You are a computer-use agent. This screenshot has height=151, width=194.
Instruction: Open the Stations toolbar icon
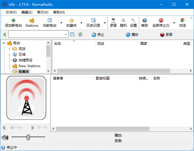coord(32,21)
